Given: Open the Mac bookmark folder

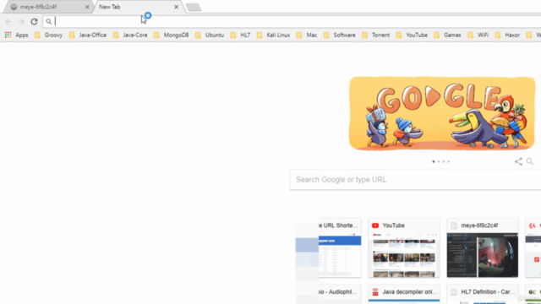Looking at the screenshot, I should click(x=307, y=35).
